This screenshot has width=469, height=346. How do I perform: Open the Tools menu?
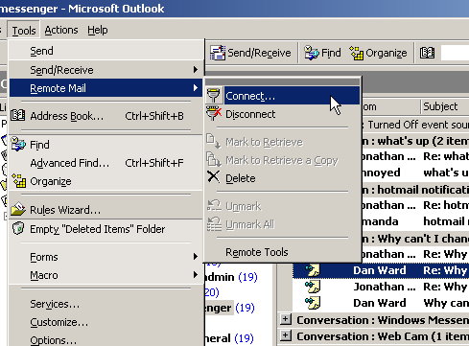(x=24, y=31)
